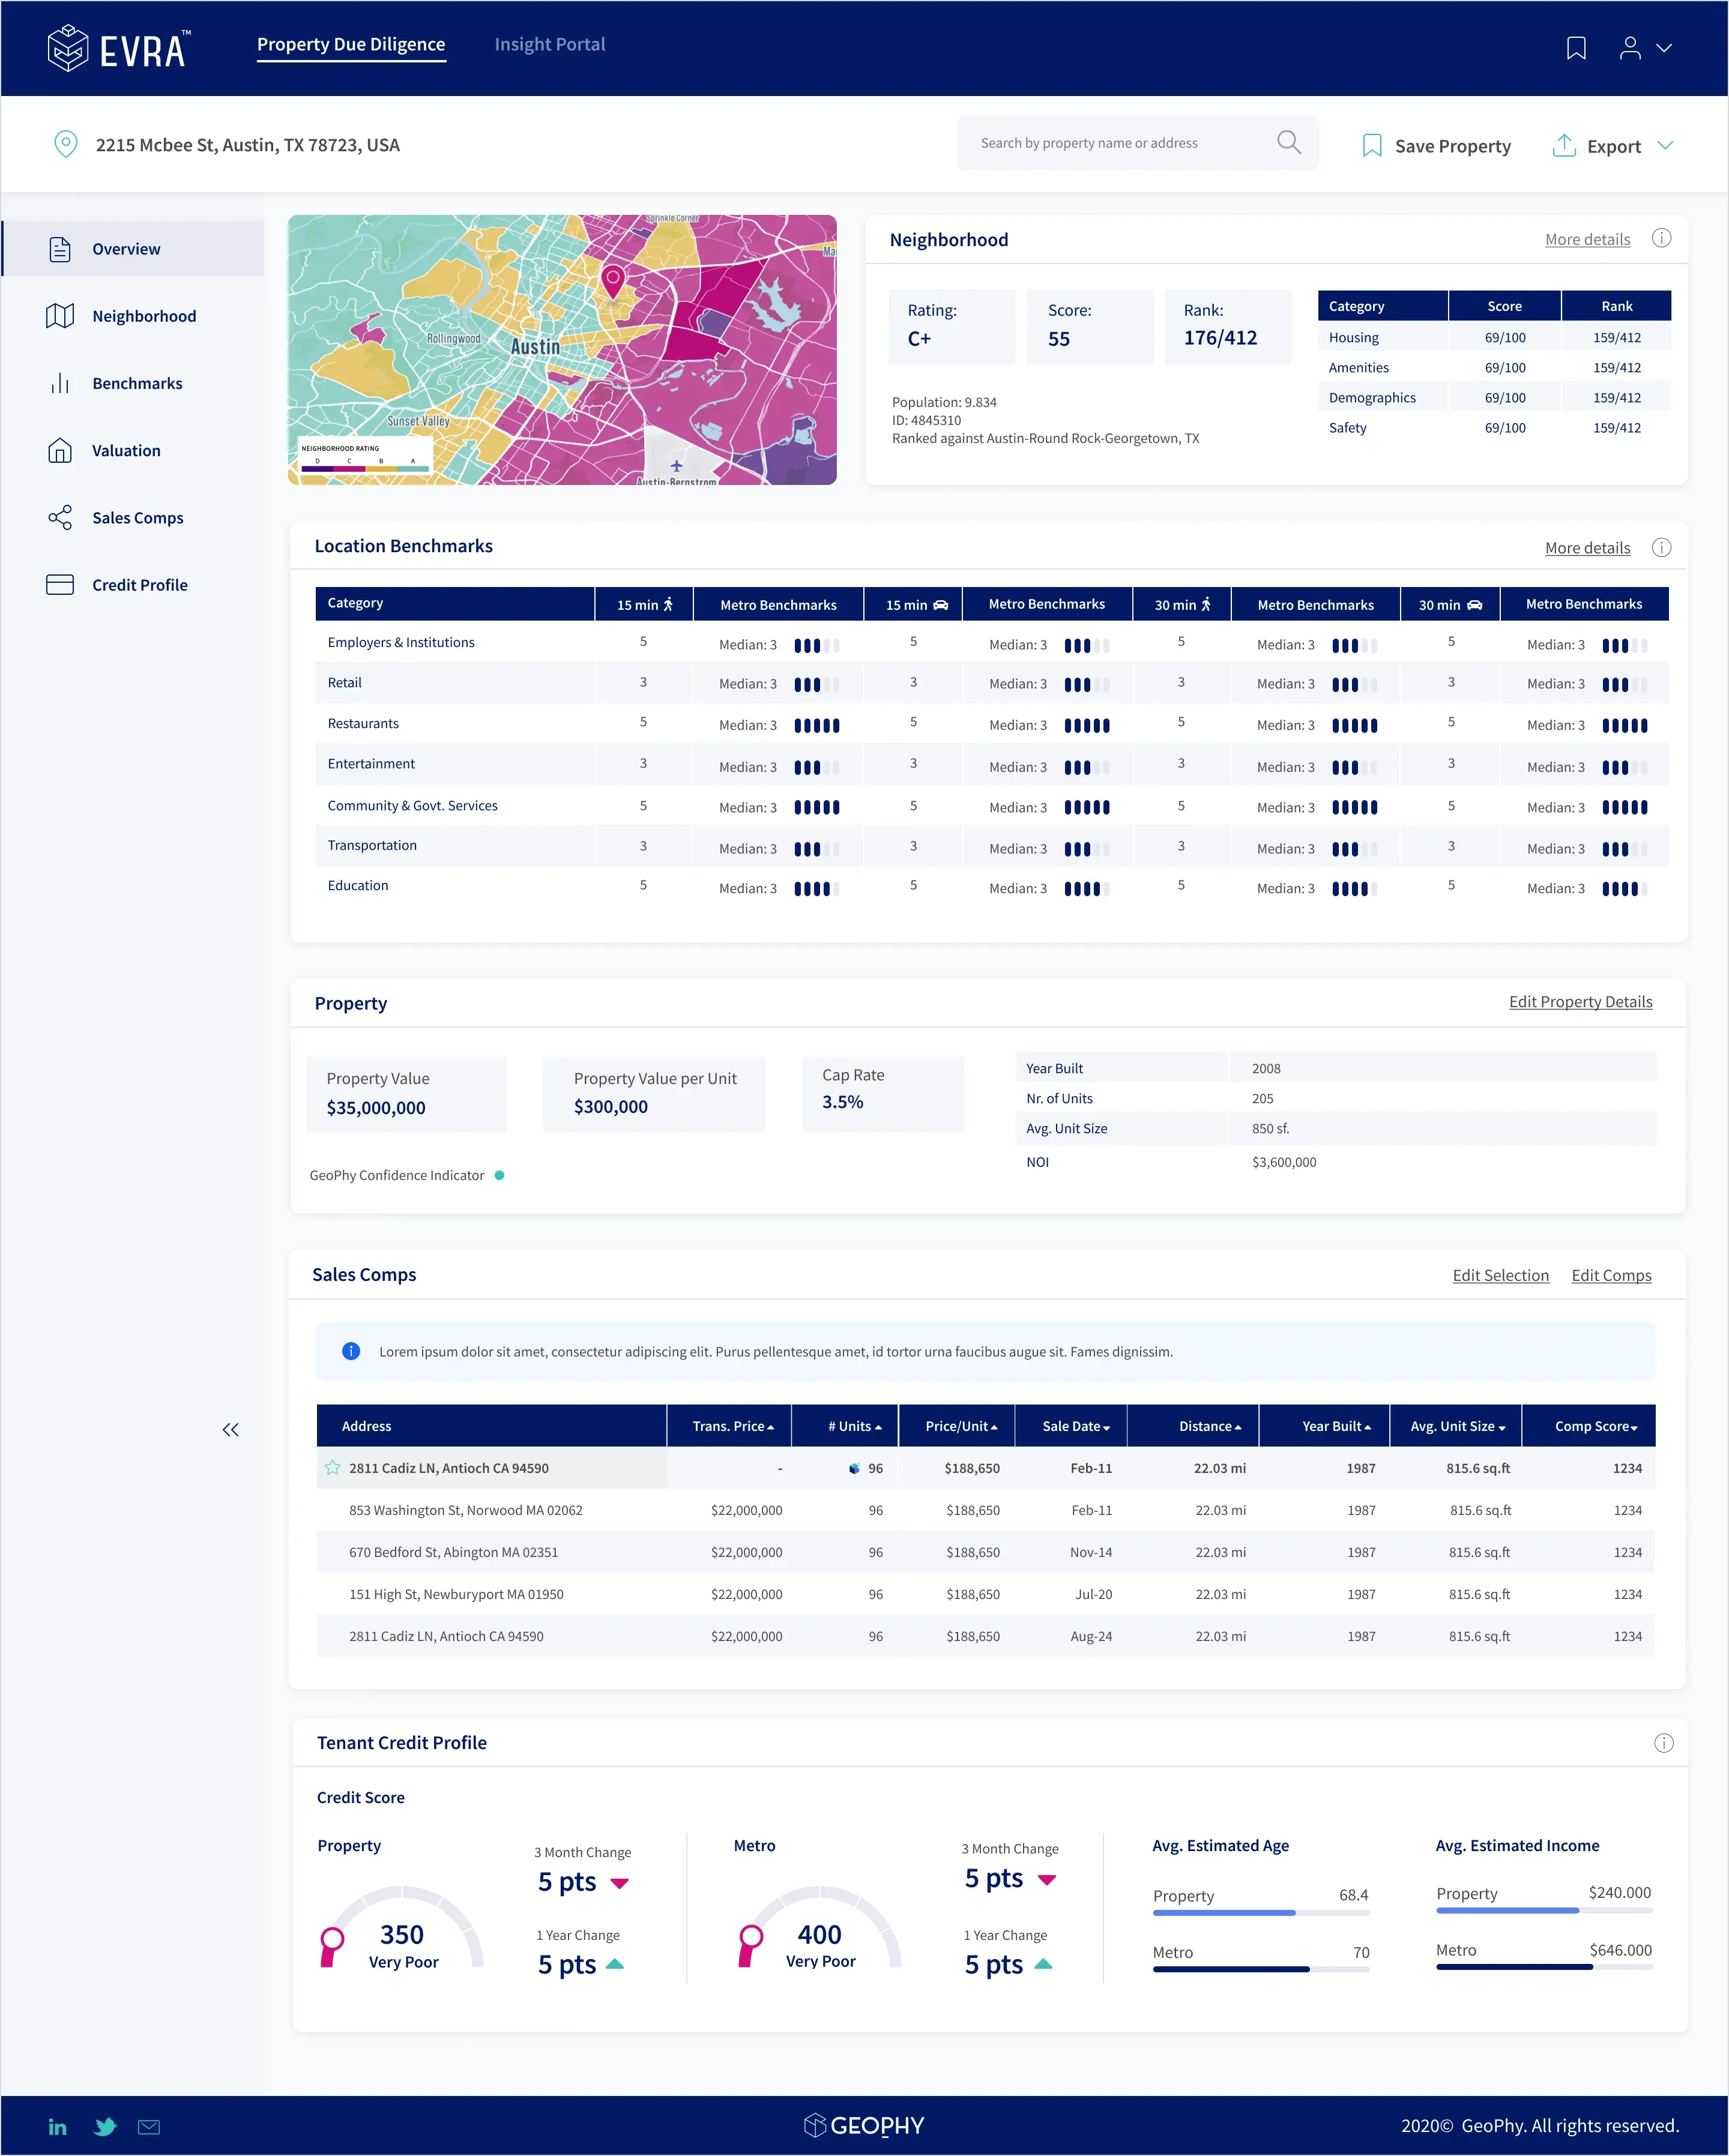Click the Save Property bookmark icon
Image resolution: width=1729 pixels, height=2156 pixels.
click(x=1372, y=146)
